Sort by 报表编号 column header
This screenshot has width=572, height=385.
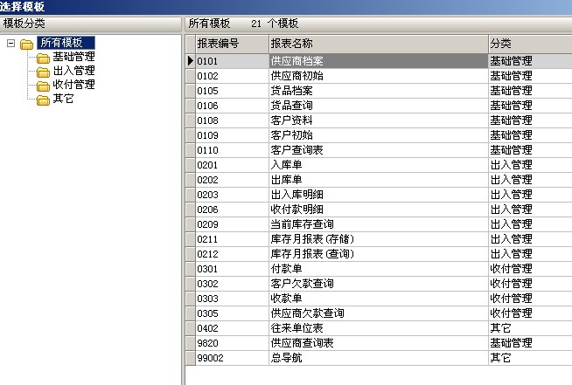click(x=233, y=44)
